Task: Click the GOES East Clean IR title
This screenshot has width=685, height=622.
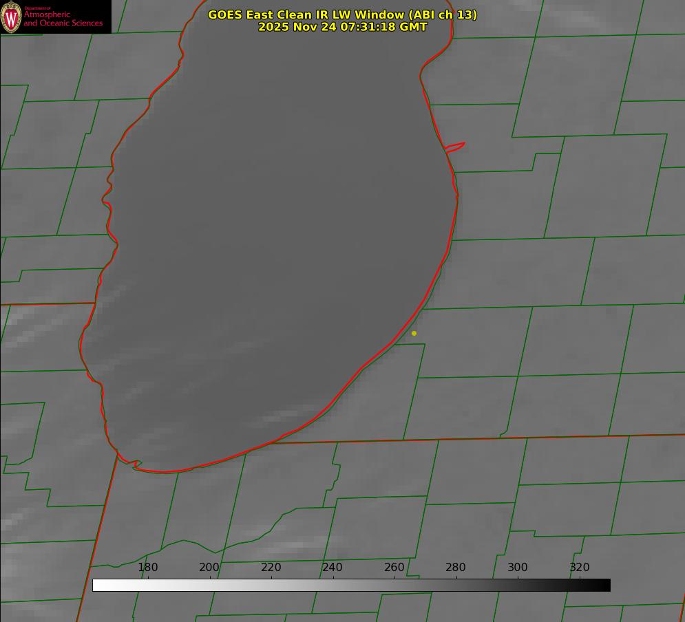Action: 342,14
